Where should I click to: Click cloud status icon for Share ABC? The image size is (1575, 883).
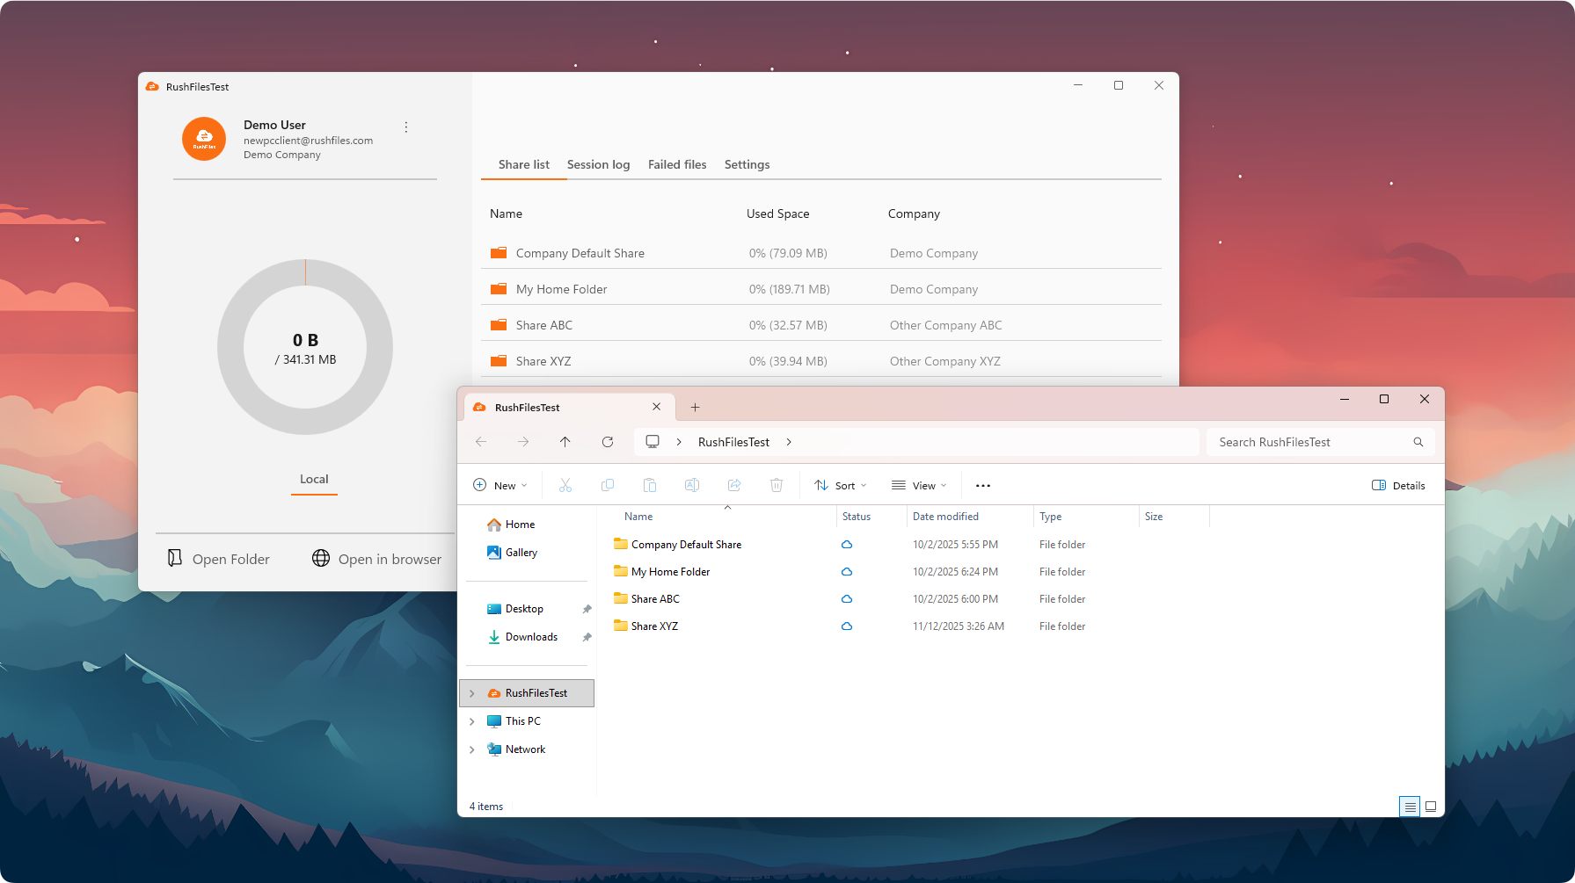[847, 599]
